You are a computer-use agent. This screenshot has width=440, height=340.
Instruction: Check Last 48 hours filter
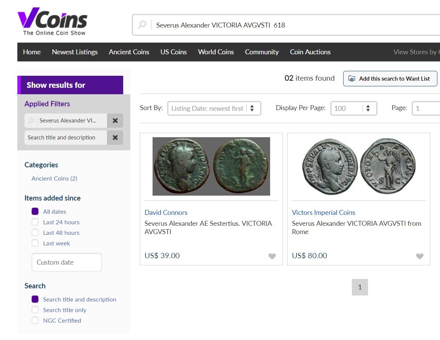click(x=35, y=233)
